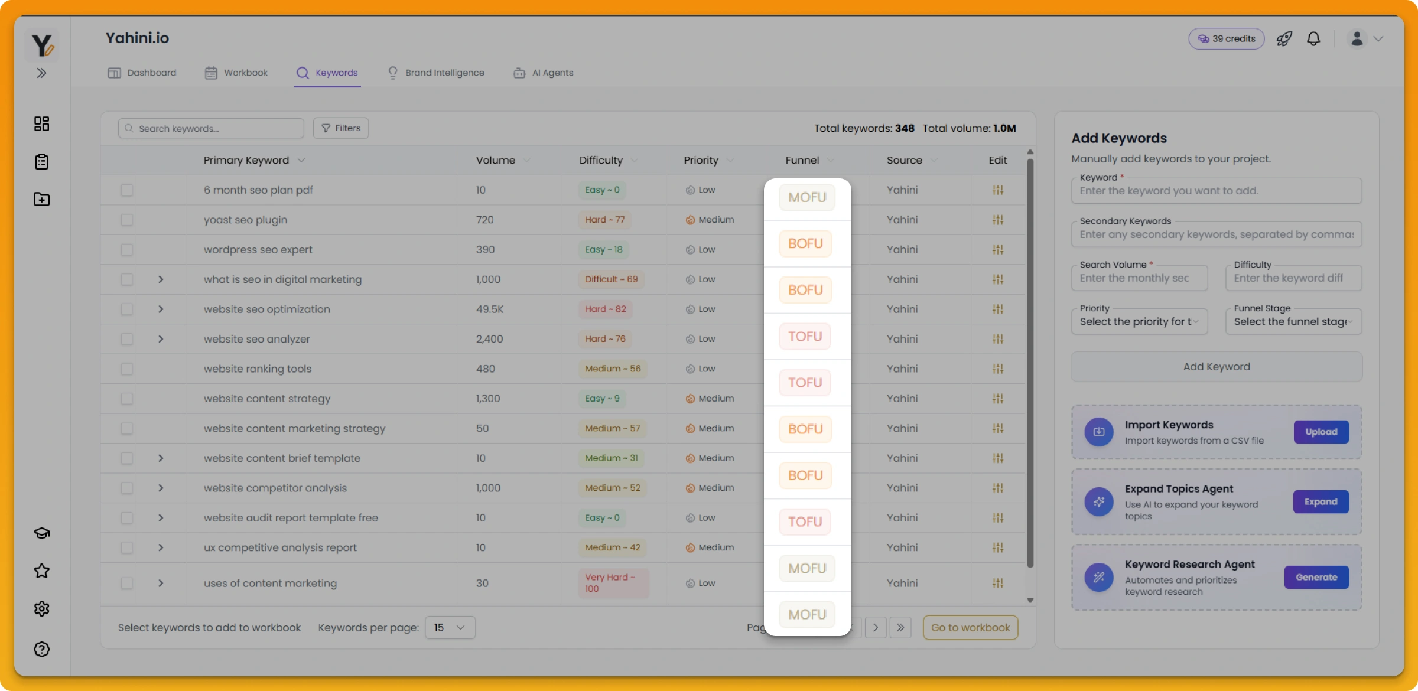Click the edit sliders icon for yoast seo plugin
The width and height of the screenshot is (1418, 691).
(997, 220)
